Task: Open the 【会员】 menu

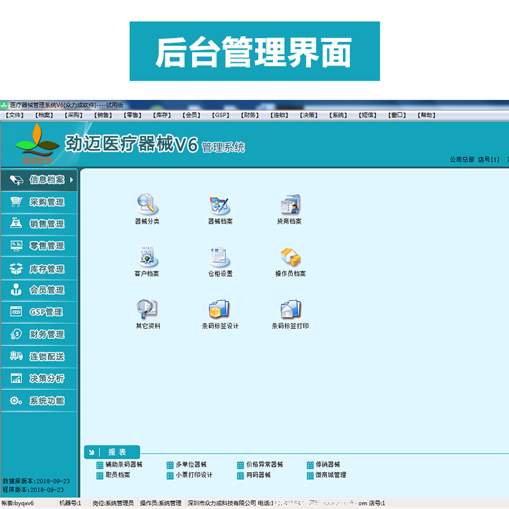Action: point(192,115)
